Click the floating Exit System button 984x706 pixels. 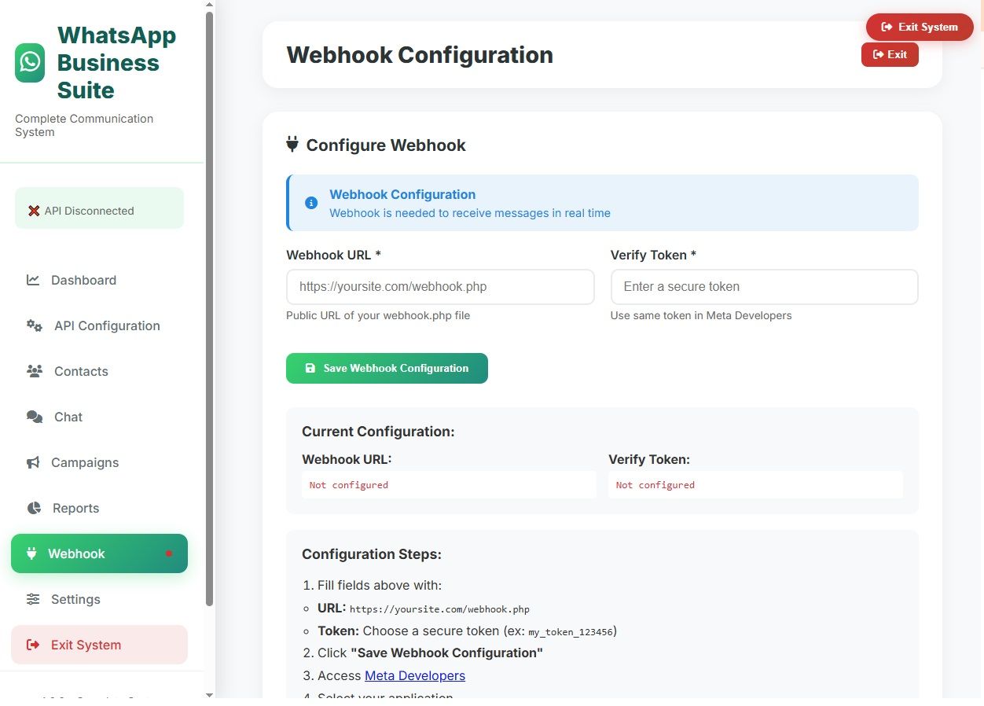(x=920, y=27)
